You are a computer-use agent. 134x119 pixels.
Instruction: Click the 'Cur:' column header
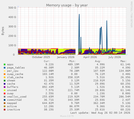[x=47, y=61]
